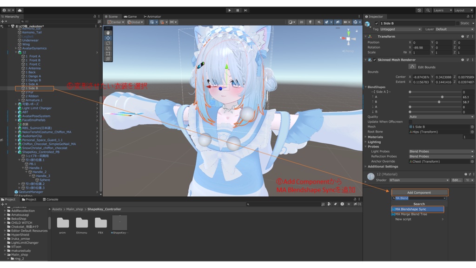This screenshot has height=268, width=476.
Task: Select the Inspector tab
Action: coord(374,17)
